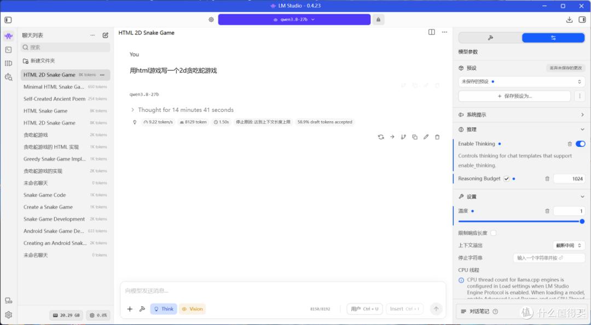Adjust the 温度 temperature slider

click(522, 222)
